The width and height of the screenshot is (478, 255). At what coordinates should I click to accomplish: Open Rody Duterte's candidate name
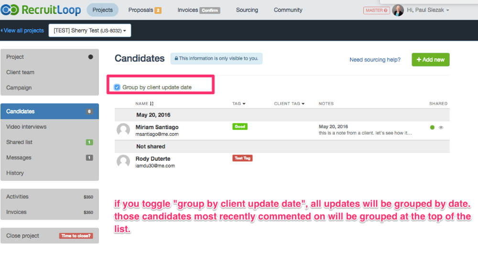153,159
